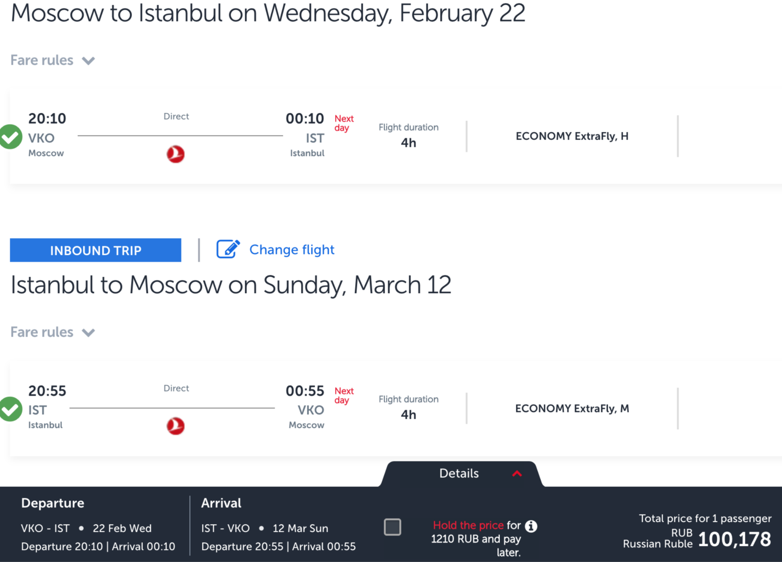782x562 pixels.
Task: Click the pencil edit icon beside Change flight
Action: coord(228,249)
